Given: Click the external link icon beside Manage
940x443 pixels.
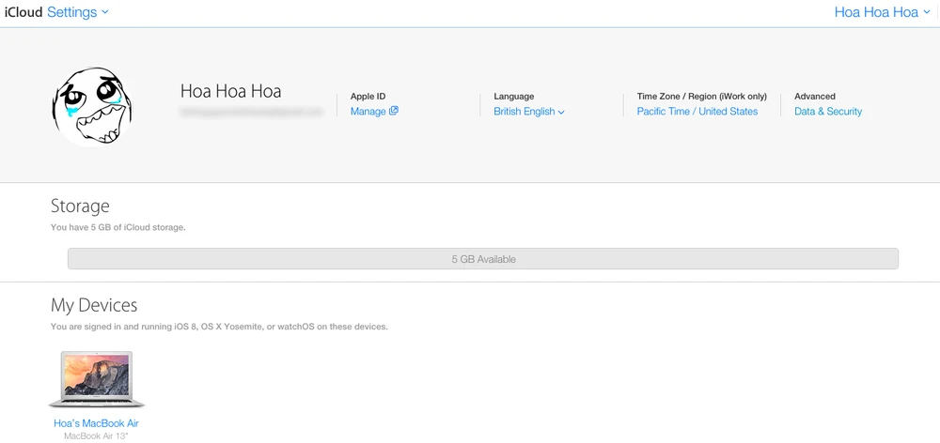Looking at the screenshot, I should 394,111.
